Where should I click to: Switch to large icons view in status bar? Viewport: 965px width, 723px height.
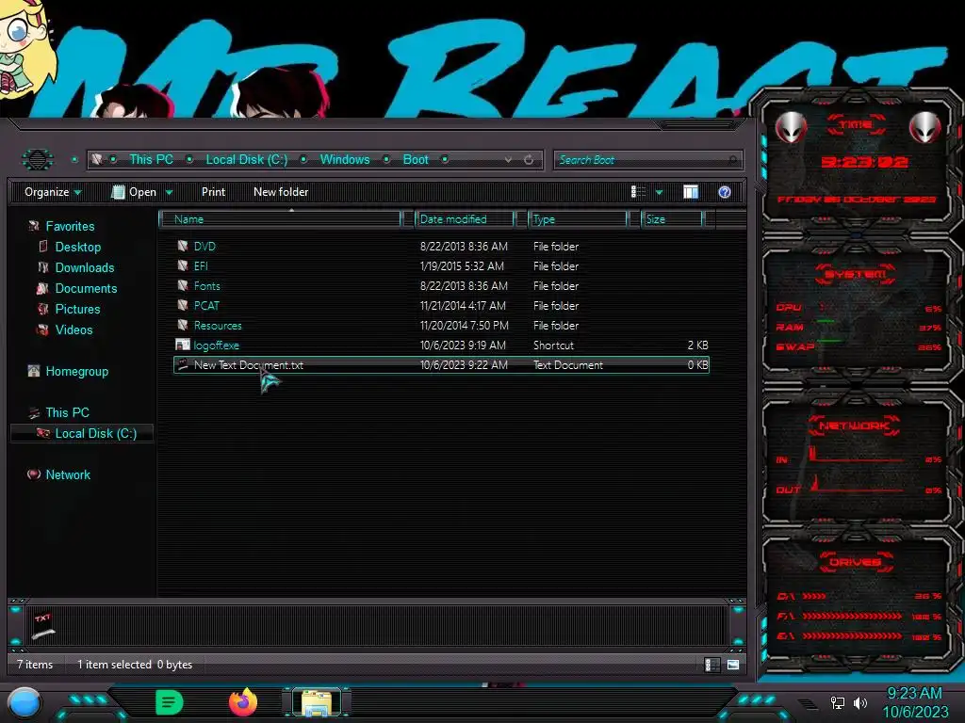[733, 665]
